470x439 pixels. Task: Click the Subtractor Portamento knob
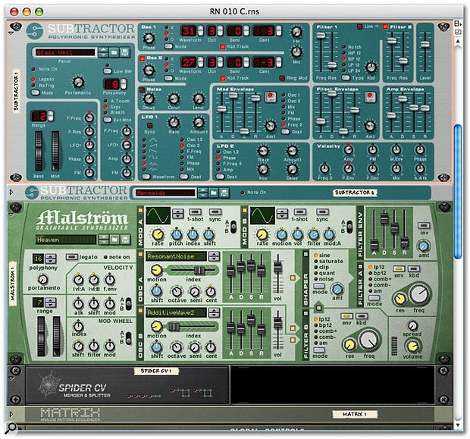pos(78,82)
